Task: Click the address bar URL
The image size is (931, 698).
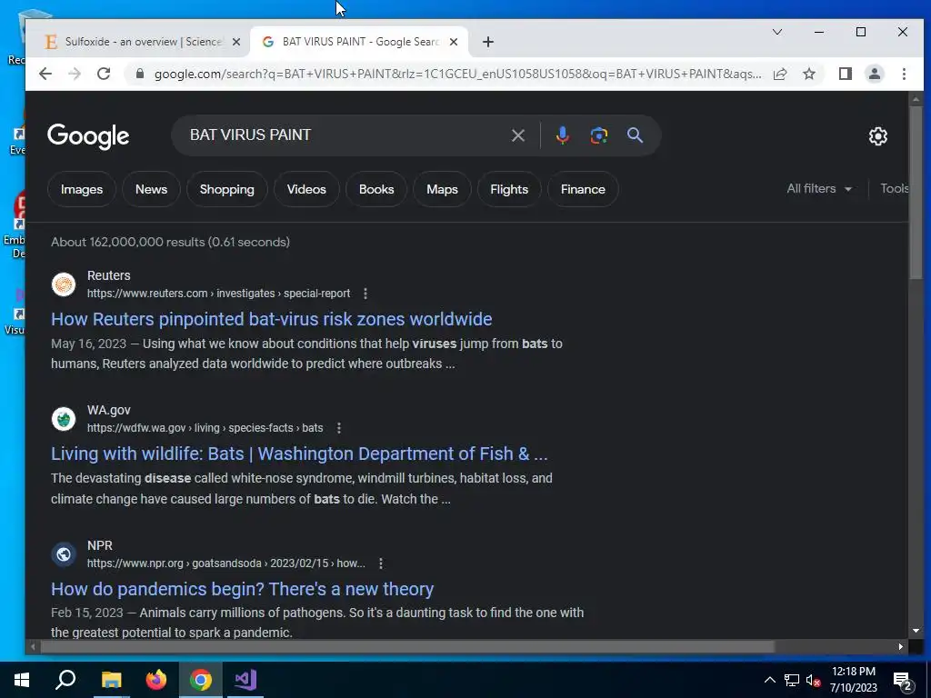Action: (457, 75)
